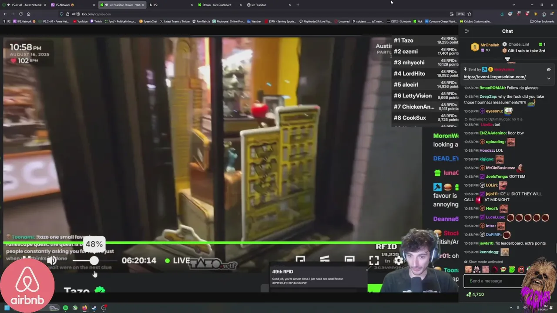
Task: Click the username RmanROMAN in chat
Action: [493, 88]
